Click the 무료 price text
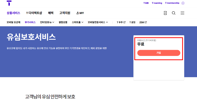This screenshot has height=106, width=197. 141,44
